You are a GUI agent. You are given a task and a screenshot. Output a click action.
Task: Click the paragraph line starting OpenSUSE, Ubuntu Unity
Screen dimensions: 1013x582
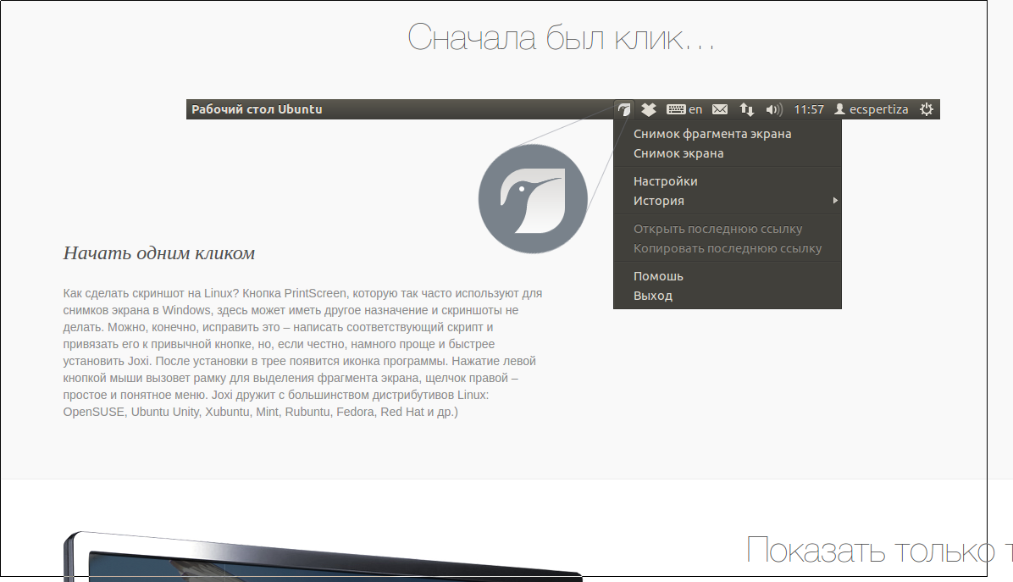coord(260,412)
